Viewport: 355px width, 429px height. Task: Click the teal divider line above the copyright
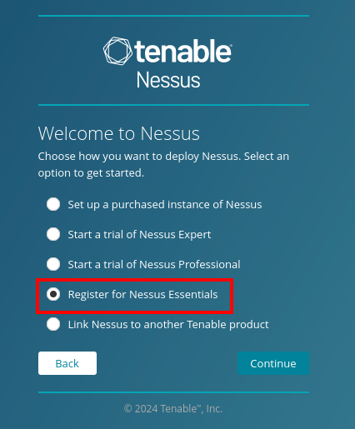[x=173, y=392]
